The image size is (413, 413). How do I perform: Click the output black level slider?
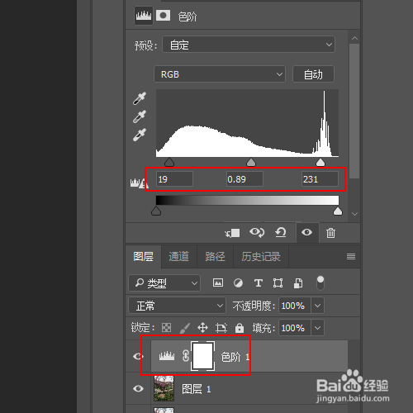[156, 211]
